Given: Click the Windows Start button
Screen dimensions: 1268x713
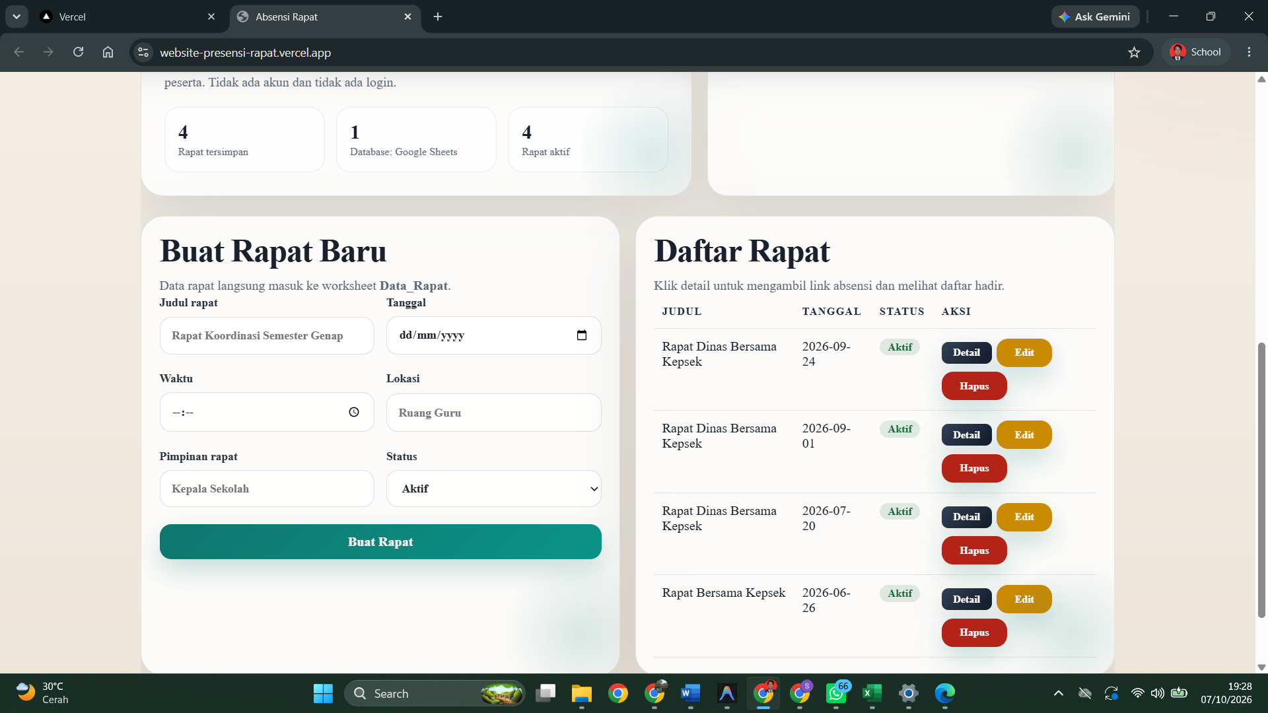Looking at the screenshot, I should [323, 693].
